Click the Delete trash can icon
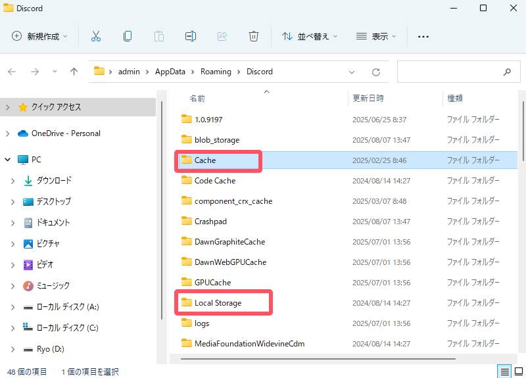Image resolution: width=526 pixels, height=378 pixels. pyautogui.click(x=254, y=36)
